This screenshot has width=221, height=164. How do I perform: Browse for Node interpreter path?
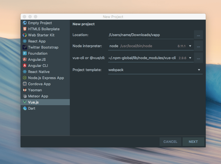pyautogui.click(x=198, y=46)
